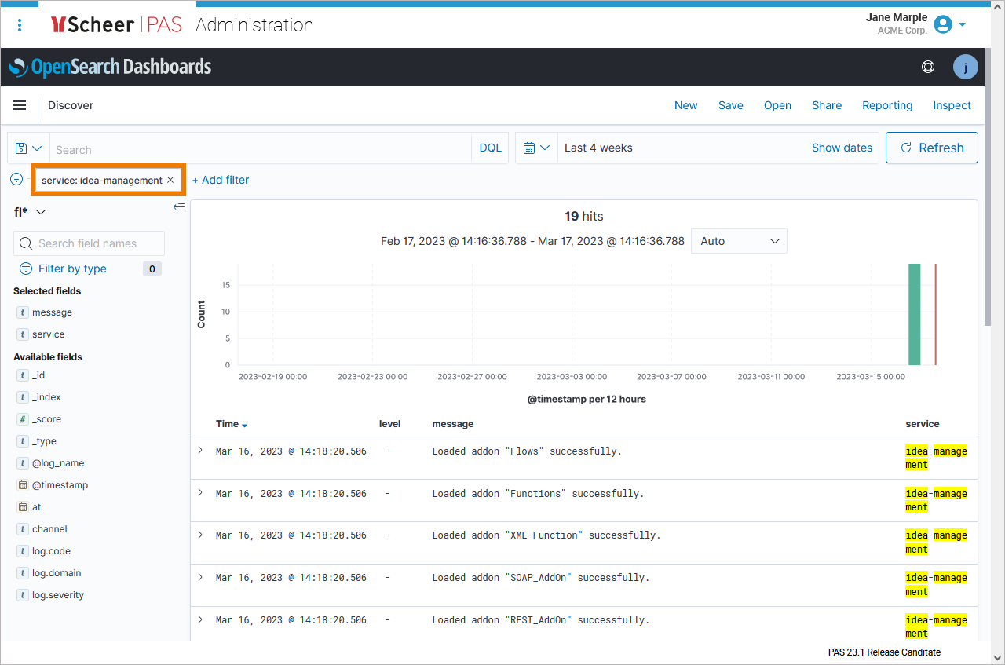Image resolution: width=1005 pixels, height=665 pixels.
Task: Toggle the Filter by type option
Action: [x=72, y=269]
